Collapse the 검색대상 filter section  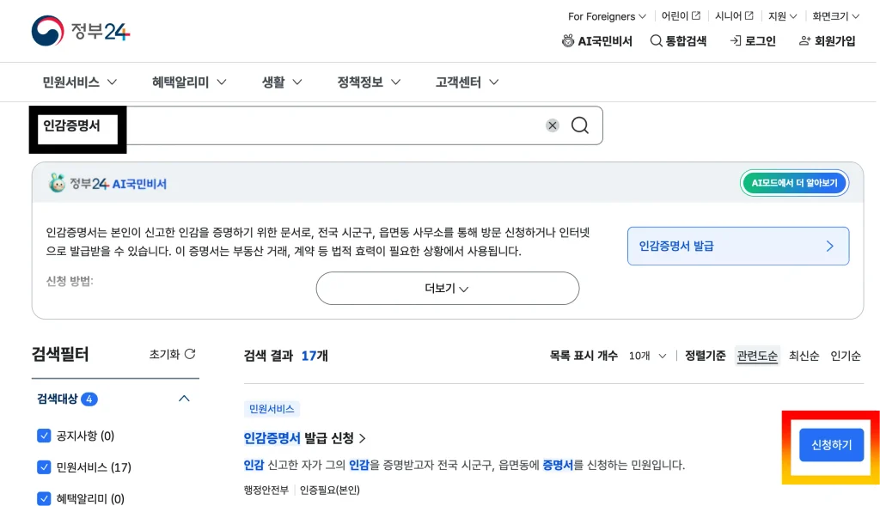184,399
